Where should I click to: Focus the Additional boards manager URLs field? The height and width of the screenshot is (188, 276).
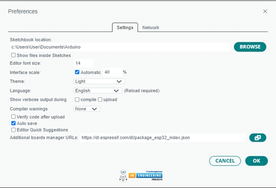coord(162,137)
